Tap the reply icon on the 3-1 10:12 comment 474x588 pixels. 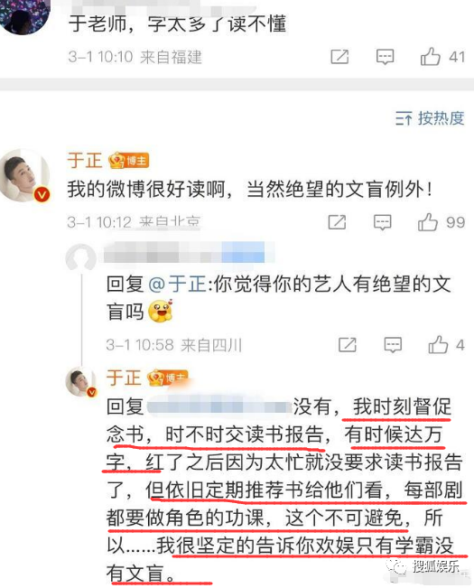click(x=382, y=222)
